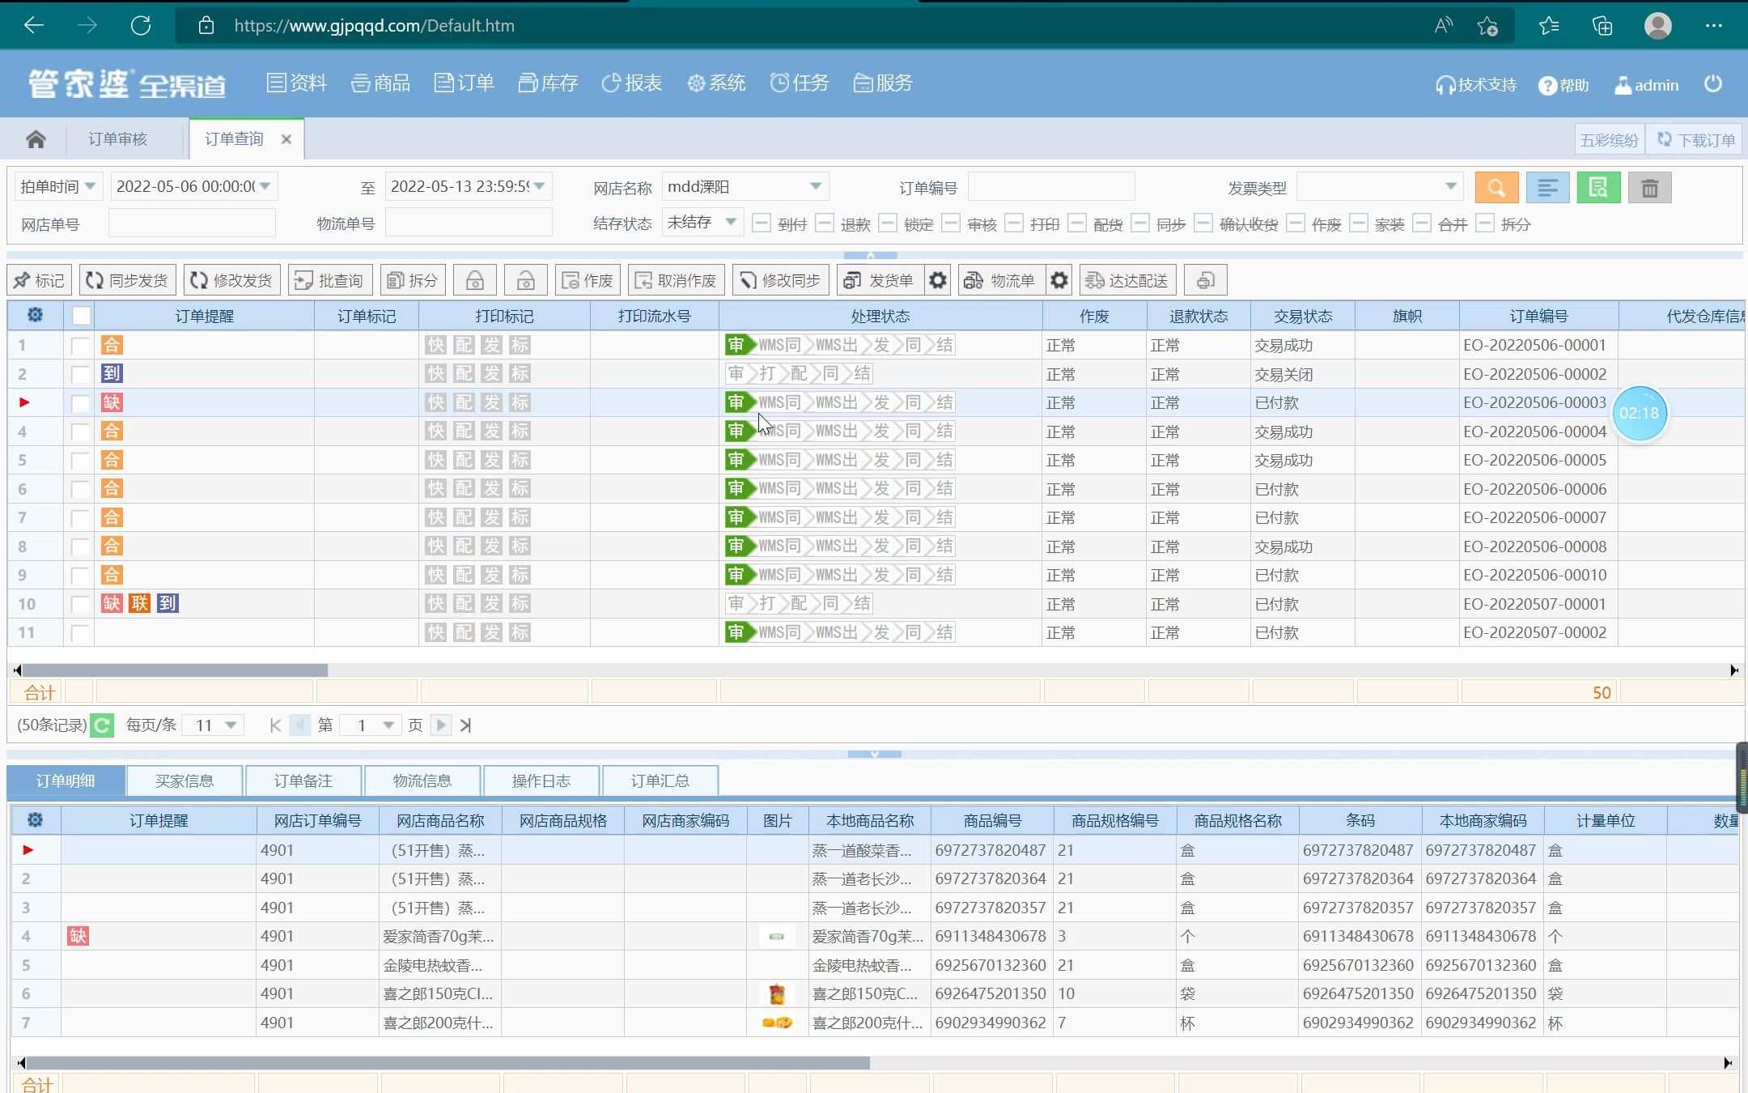Screen dimensions: 1748x1093
Task: Open the 结存状态 dropdown
Action: 730,222
